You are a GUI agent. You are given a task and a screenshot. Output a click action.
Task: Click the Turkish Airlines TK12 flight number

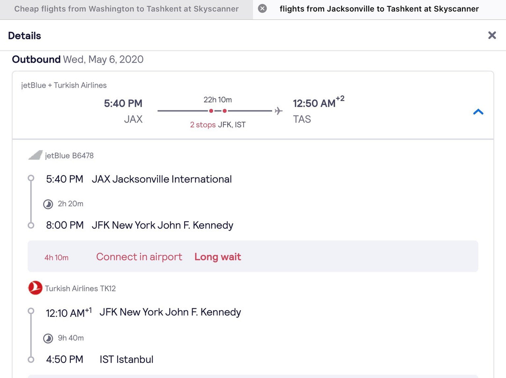point(80,289)
